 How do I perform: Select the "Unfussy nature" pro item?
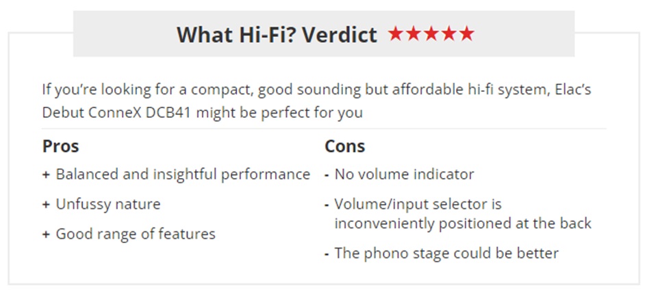108,204
